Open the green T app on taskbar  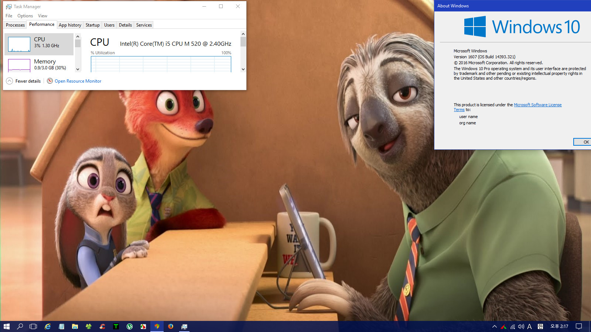coord(116,326)
